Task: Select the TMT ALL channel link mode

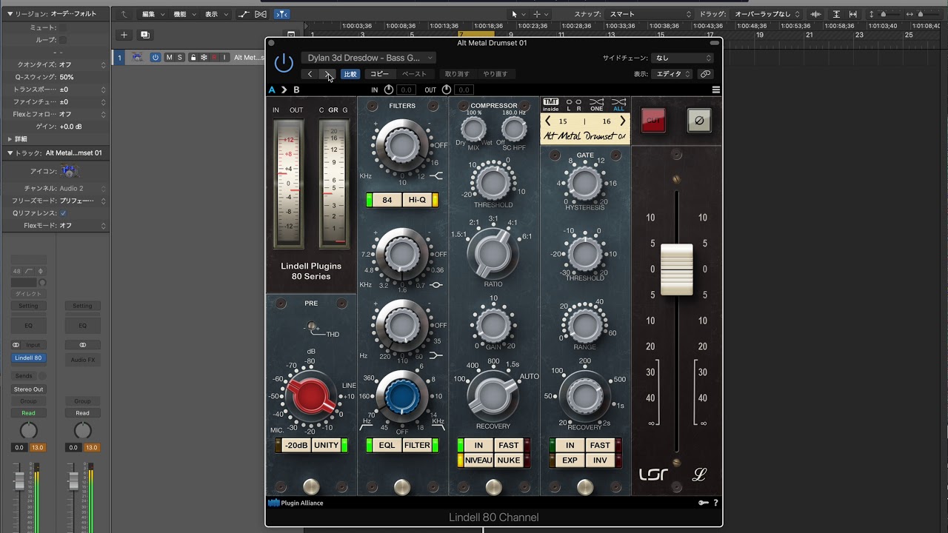Action: (618, 104)
